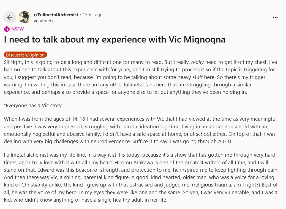Click the paragraph beginning 'Fullmetal alchemist was my'
This screenshot has width=286, height=209.
click(x=141, y=177)
